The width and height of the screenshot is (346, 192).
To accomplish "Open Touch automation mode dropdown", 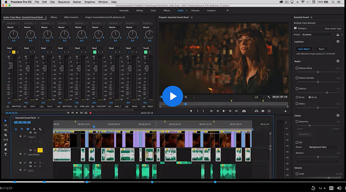I will click(148, 48).
